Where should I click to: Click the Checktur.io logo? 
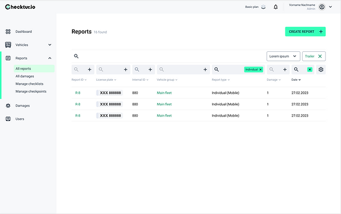(20, 7)
